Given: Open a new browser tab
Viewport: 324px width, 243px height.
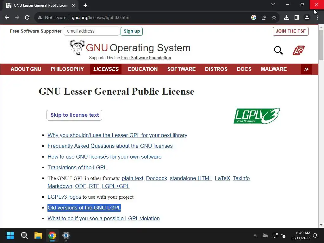Looking at the screenshot, I should coord(85,5).
